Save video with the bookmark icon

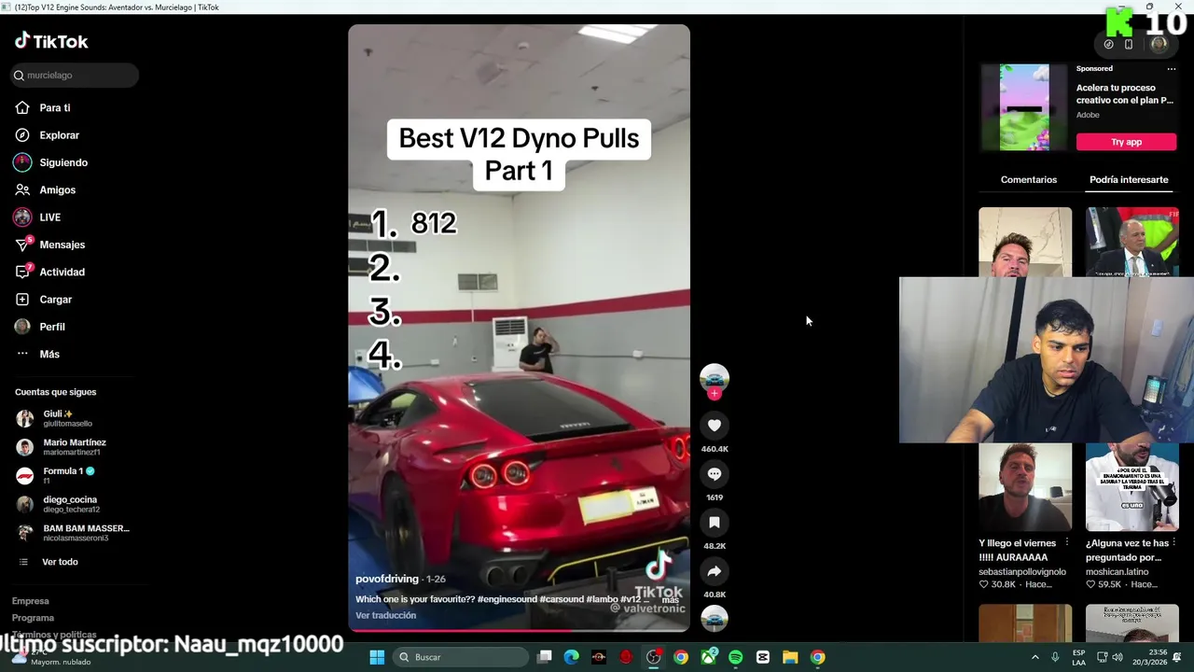pos(715,523)
